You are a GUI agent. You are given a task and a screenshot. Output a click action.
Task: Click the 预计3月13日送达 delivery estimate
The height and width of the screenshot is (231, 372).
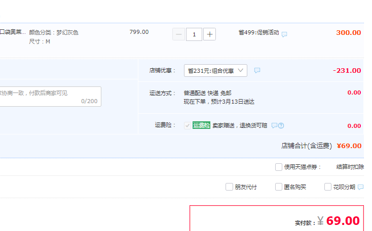233,102
